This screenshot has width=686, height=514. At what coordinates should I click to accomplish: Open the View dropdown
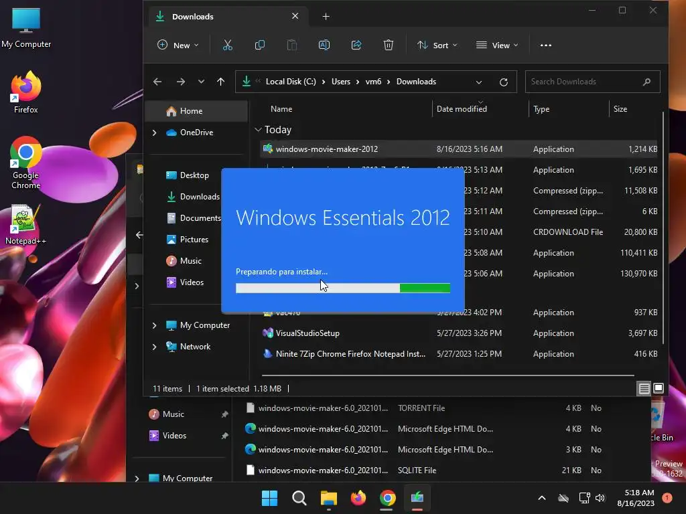coord(497,45)
